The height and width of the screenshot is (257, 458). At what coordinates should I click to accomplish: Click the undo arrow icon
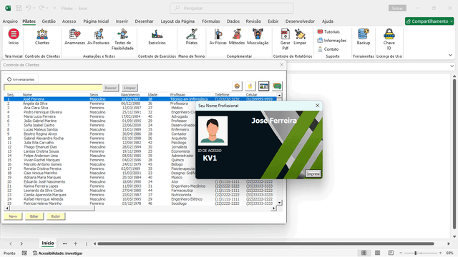(x=28, y=8)
